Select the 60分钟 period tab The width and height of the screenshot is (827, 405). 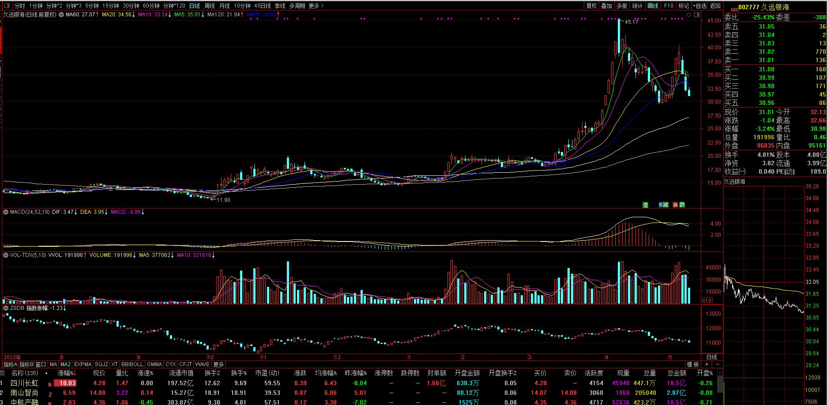(x=151, y=6)
